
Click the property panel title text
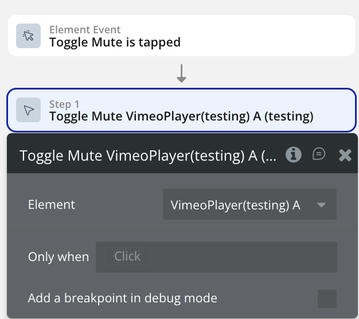[x=148, y=155]
